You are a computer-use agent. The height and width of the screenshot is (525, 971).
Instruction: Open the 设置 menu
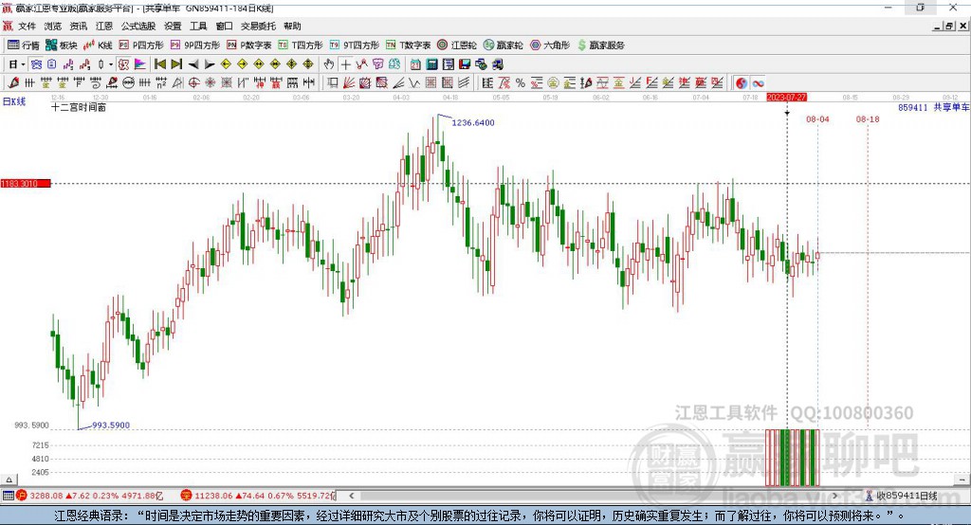coord(173,26)
